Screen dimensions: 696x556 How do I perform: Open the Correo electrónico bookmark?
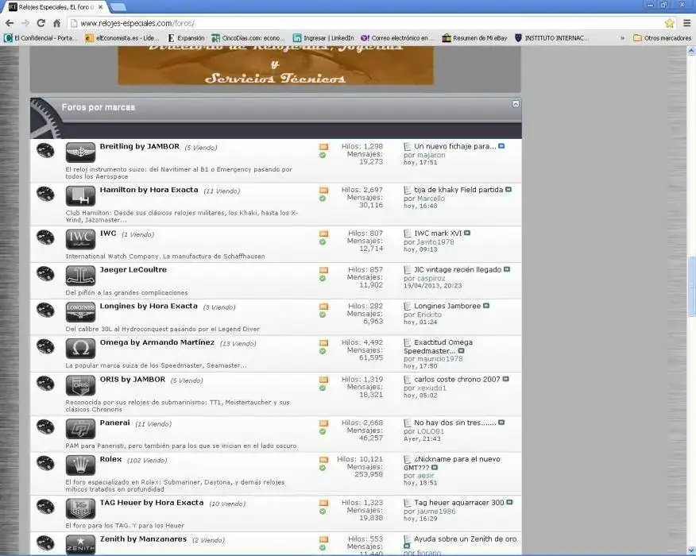pos(397,38)
